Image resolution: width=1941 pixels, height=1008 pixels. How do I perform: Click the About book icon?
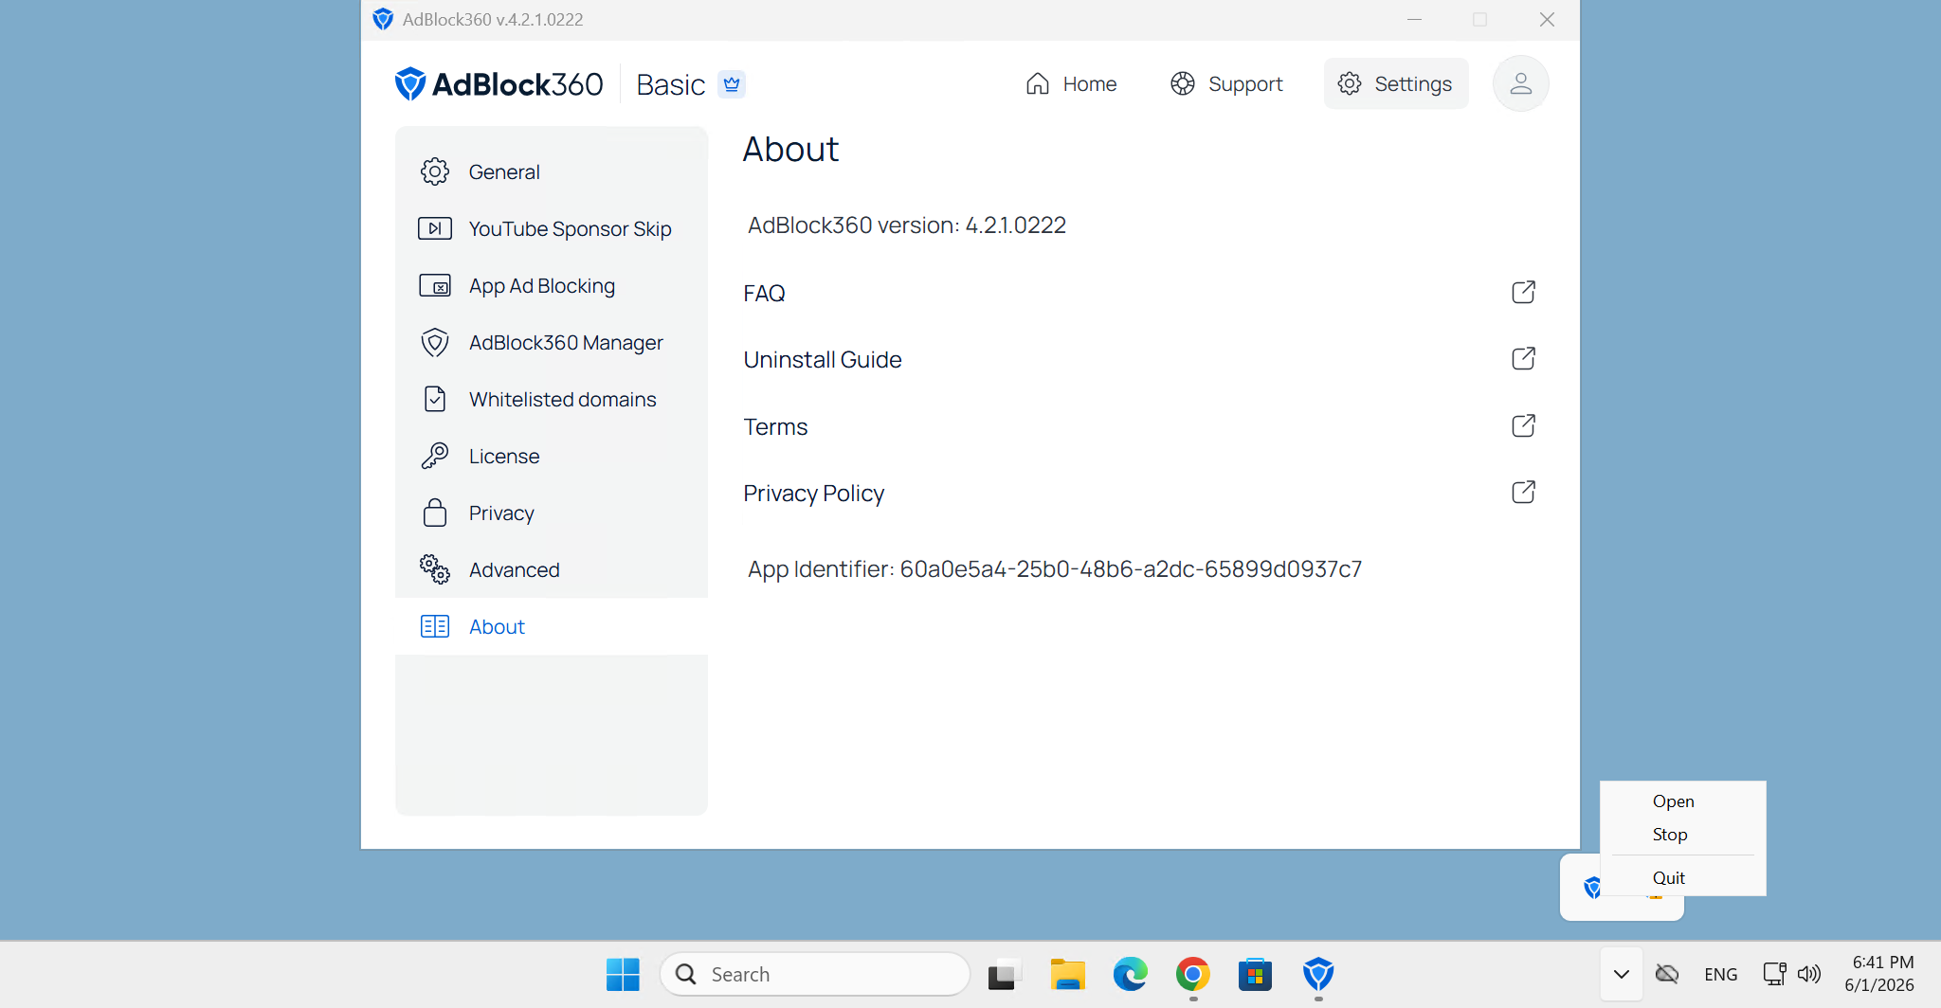click(435, 626)
